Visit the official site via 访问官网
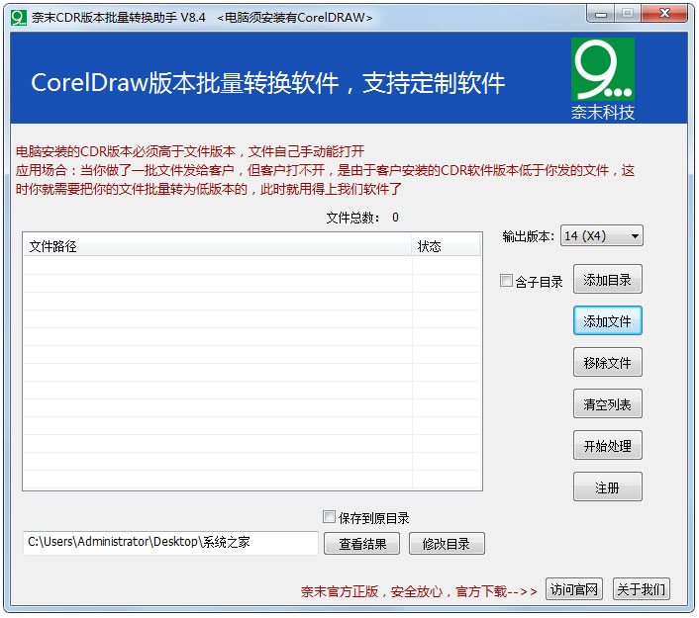Image resolution: width=699 pixels, height=618 pixels. click(x=574, y=590)
